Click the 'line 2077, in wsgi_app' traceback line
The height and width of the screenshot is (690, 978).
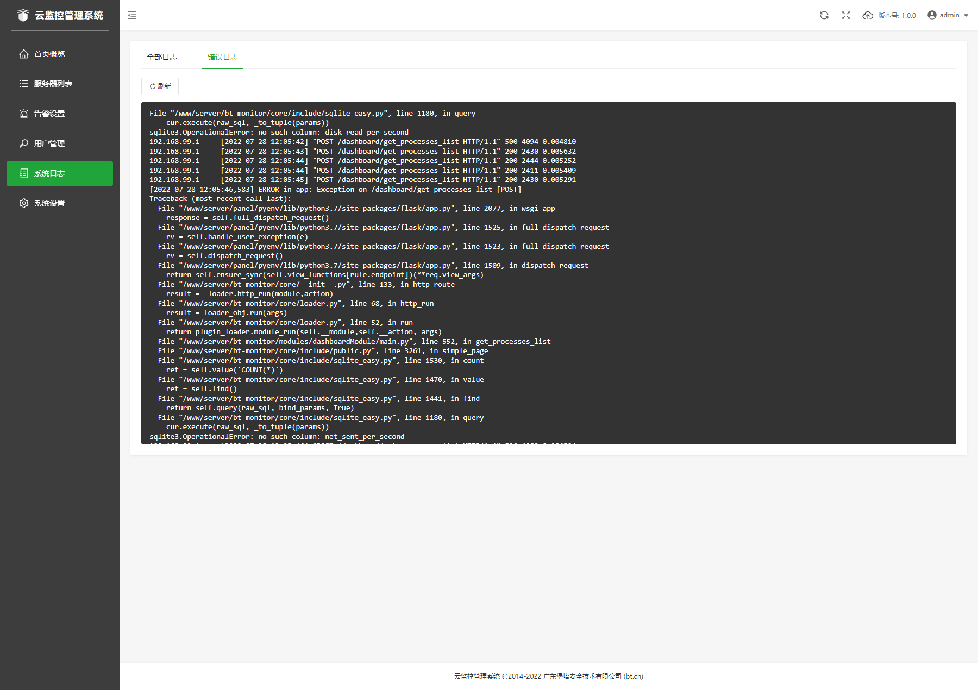click(x=356, y=209)
